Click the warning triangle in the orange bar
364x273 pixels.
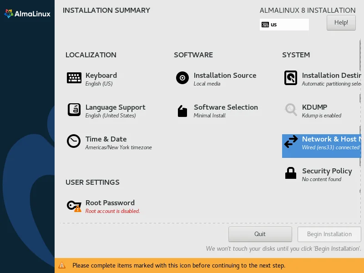(x=62, y=265)
